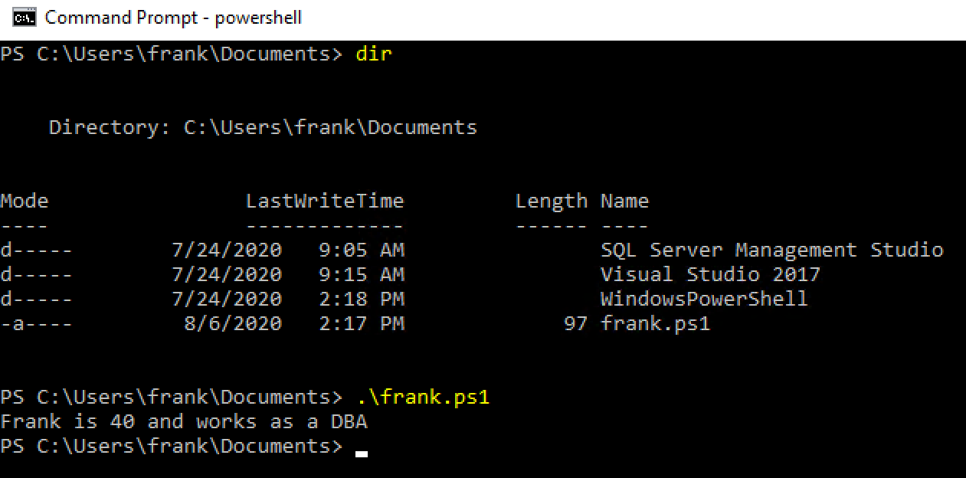The image size is (966, 478).
Task: Click the "Directory: C:\Users\frank\Documents" line
Action: pyautogui.click(x=263, y=127)
